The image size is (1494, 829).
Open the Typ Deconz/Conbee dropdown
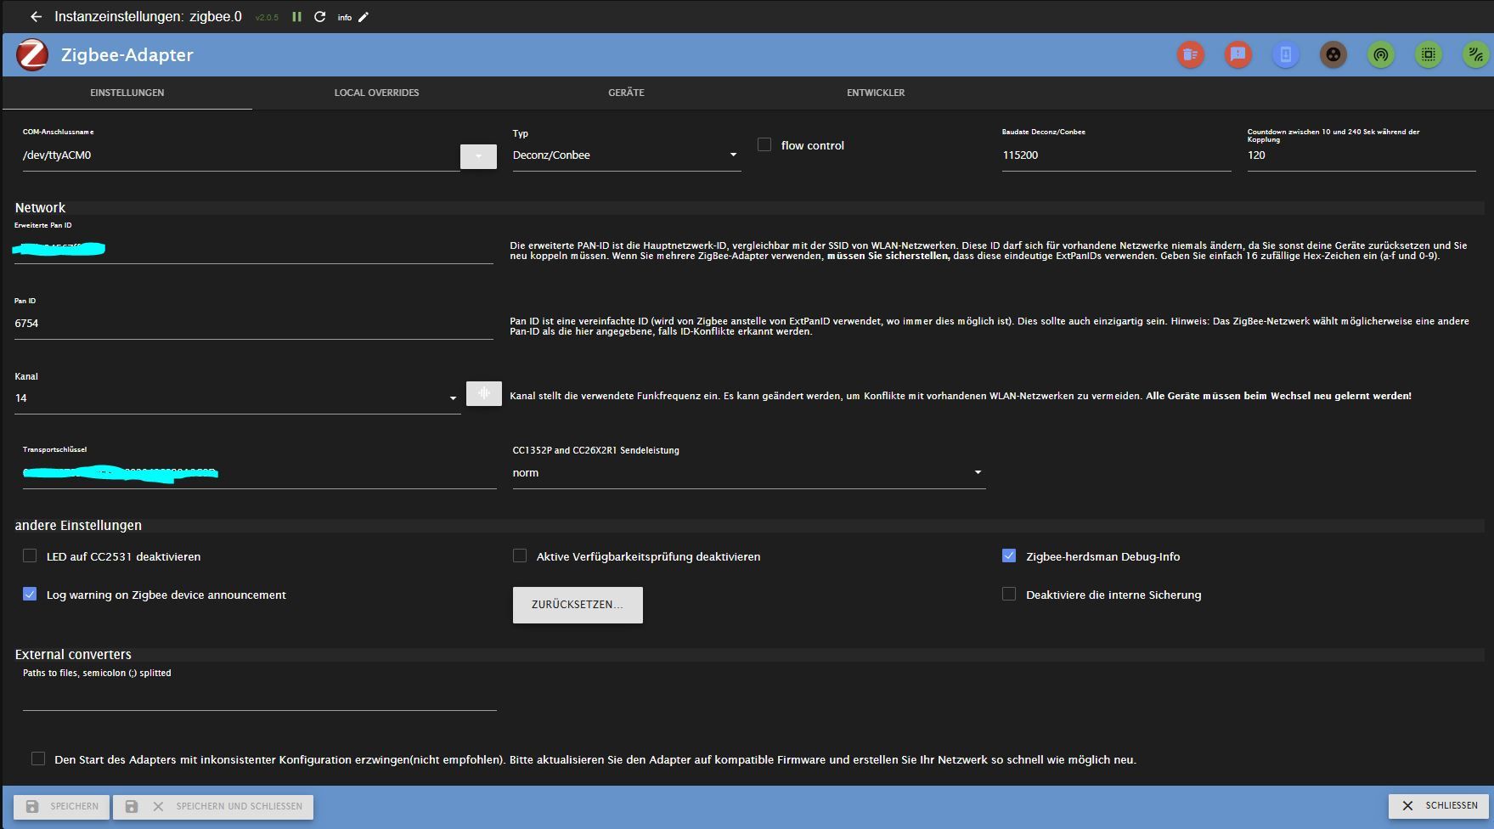tap(627, 155)
